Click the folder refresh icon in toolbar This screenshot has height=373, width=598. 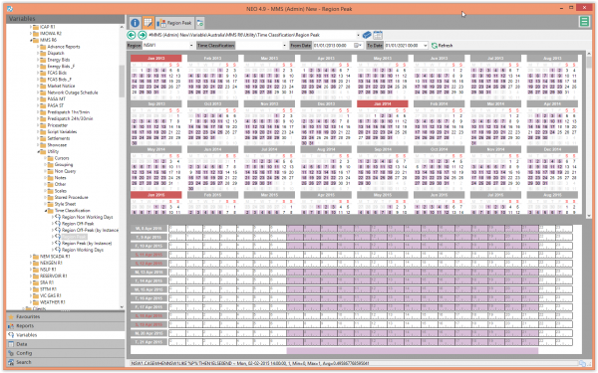[200, 23]
